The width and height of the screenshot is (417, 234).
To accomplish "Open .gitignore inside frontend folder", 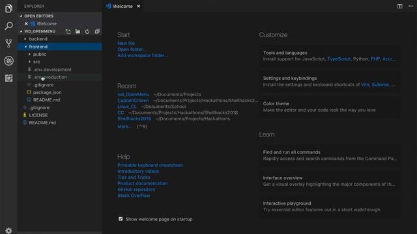I will (60, 85).
